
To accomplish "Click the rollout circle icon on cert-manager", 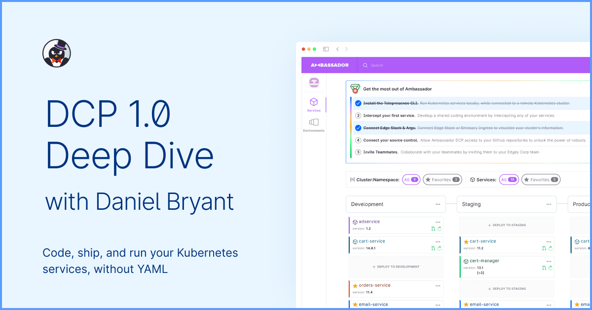I will [x=550, y=268].
